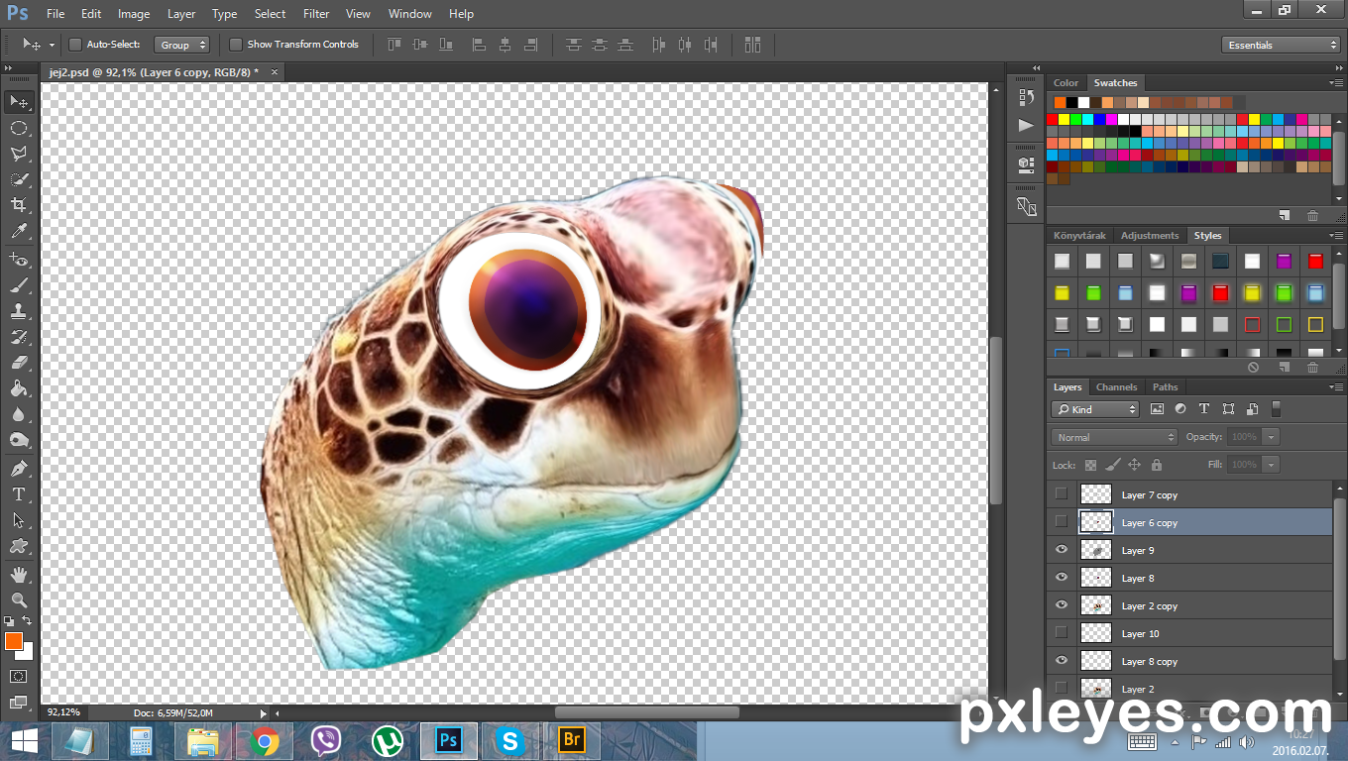1348x761 pixels.
Task: Filter layers by type layer icon
Action: pos(1204,409)
